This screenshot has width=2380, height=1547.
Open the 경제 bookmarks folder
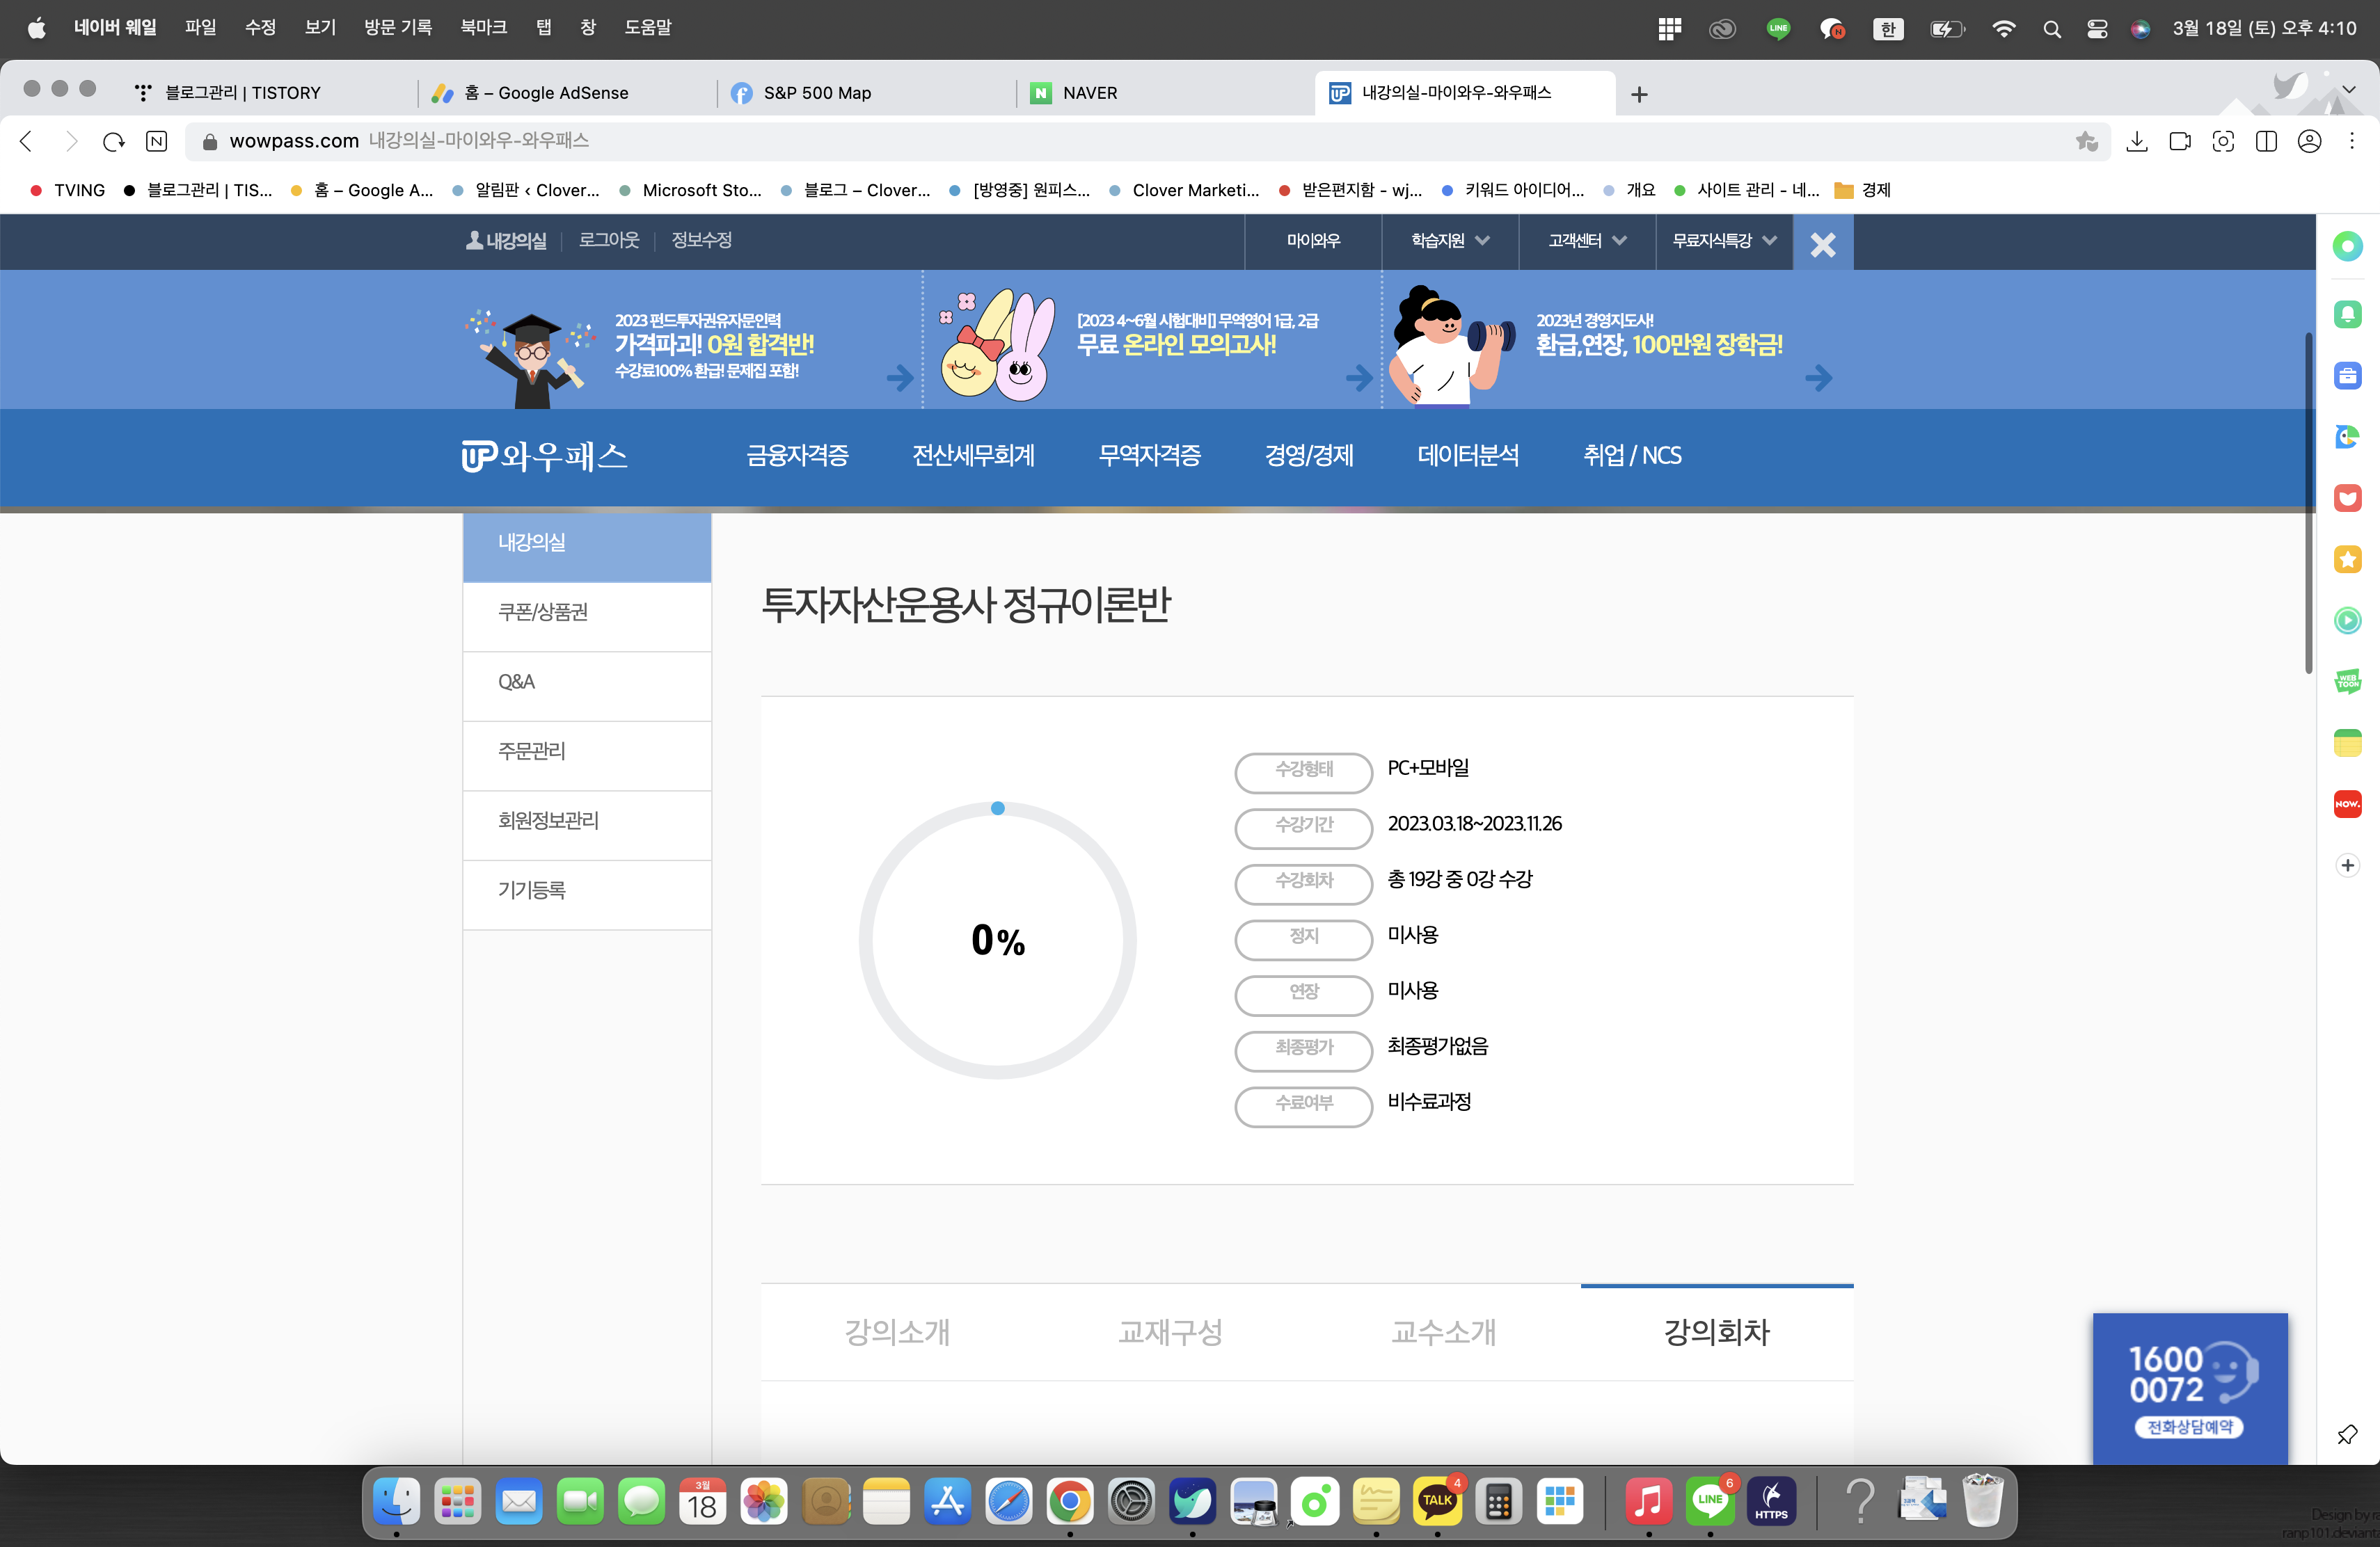(1863, 190)
